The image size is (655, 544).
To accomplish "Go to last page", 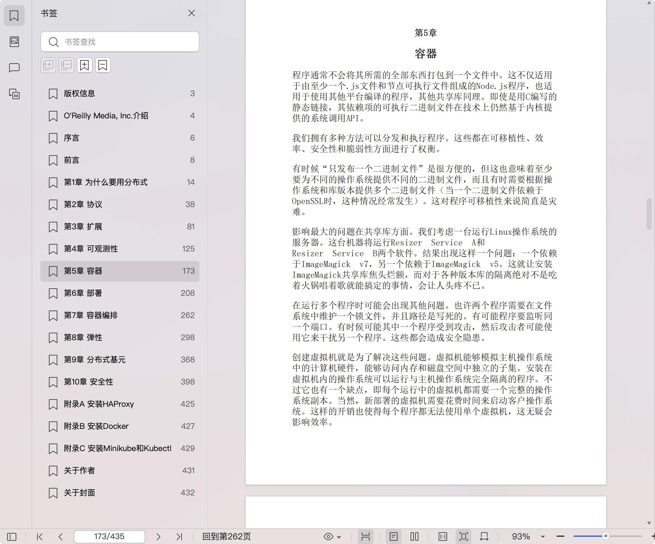I will pyautogui.click(x=179, y=536).
